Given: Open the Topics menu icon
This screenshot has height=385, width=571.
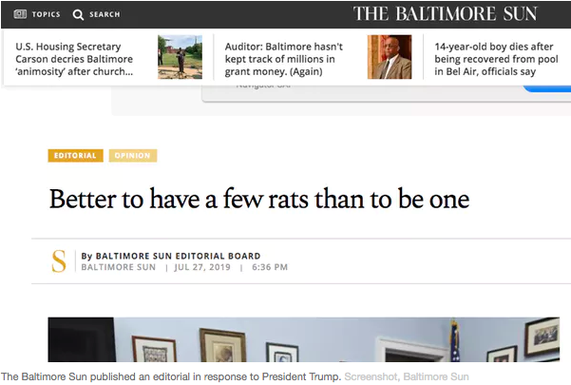Looking at the screenshot, I should point(20,14).
